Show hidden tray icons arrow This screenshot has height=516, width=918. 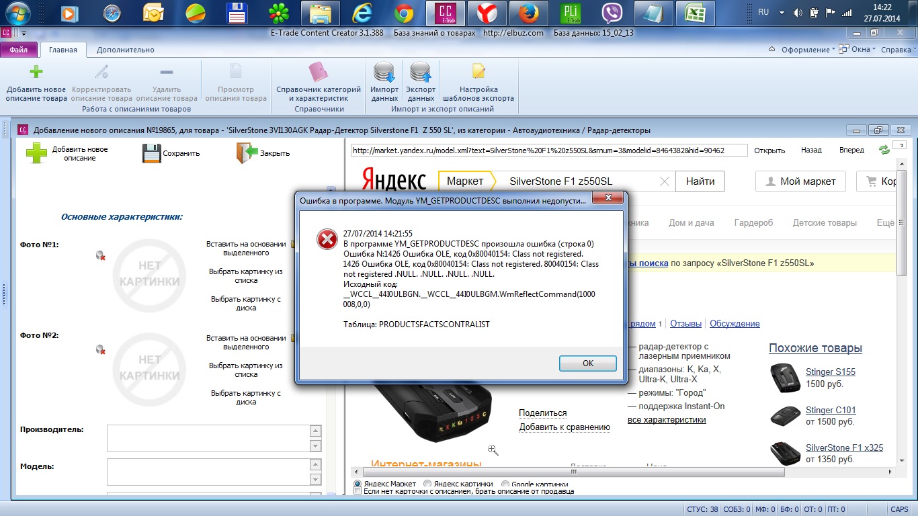point(781,13)
